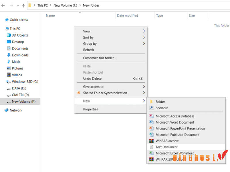Create a new Microsoft PowerPoint Presentation

pyautogui.click(x=186, y=128)
